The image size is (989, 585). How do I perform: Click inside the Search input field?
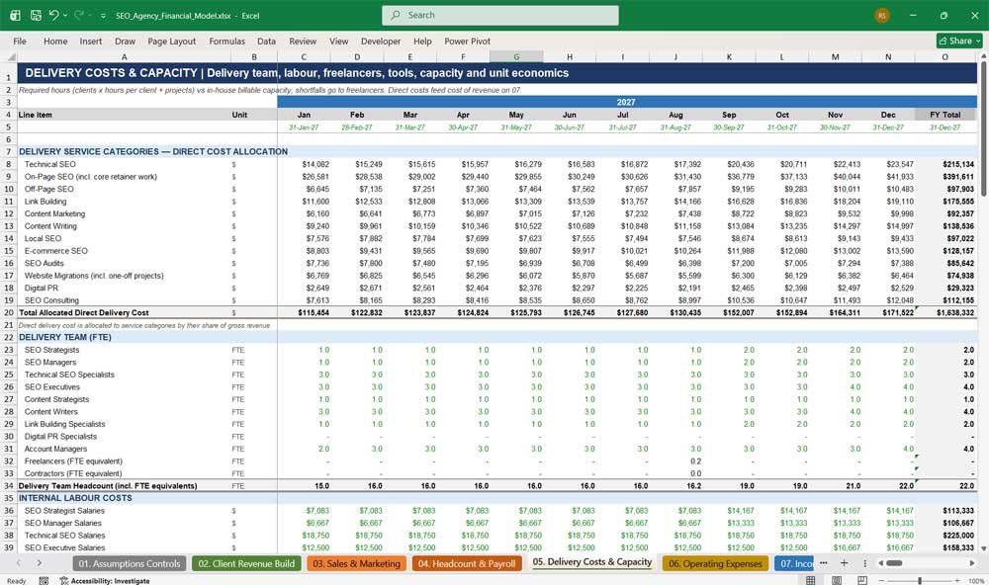500,15
